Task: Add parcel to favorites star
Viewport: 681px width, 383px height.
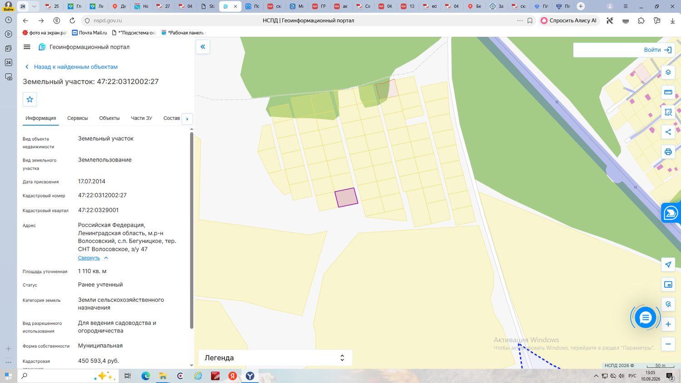Action: click(30, 99)
